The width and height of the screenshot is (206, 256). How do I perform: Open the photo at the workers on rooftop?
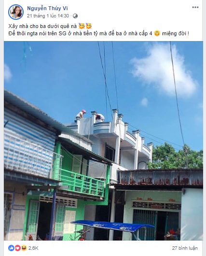click(90, 116)
